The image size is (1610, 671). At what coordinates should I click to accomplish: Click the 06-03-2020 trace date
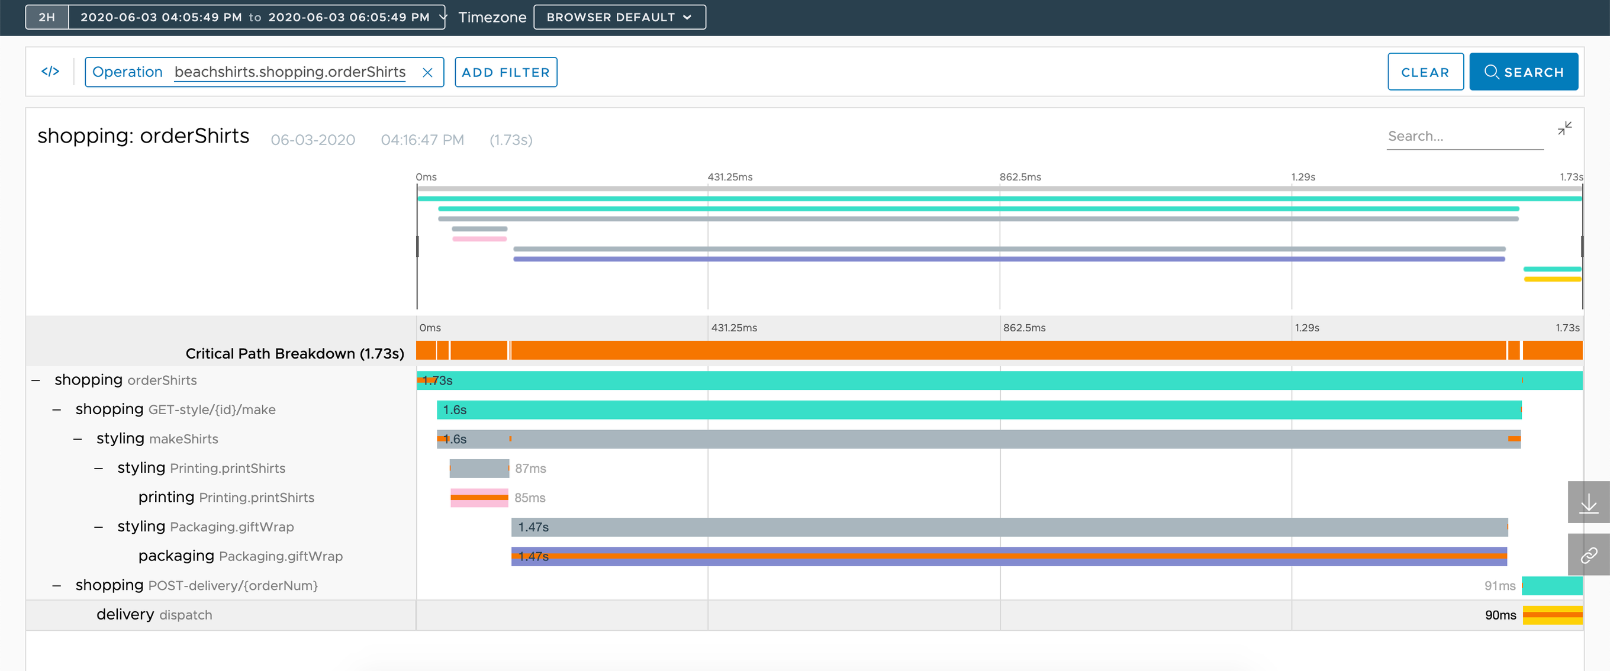313,139
